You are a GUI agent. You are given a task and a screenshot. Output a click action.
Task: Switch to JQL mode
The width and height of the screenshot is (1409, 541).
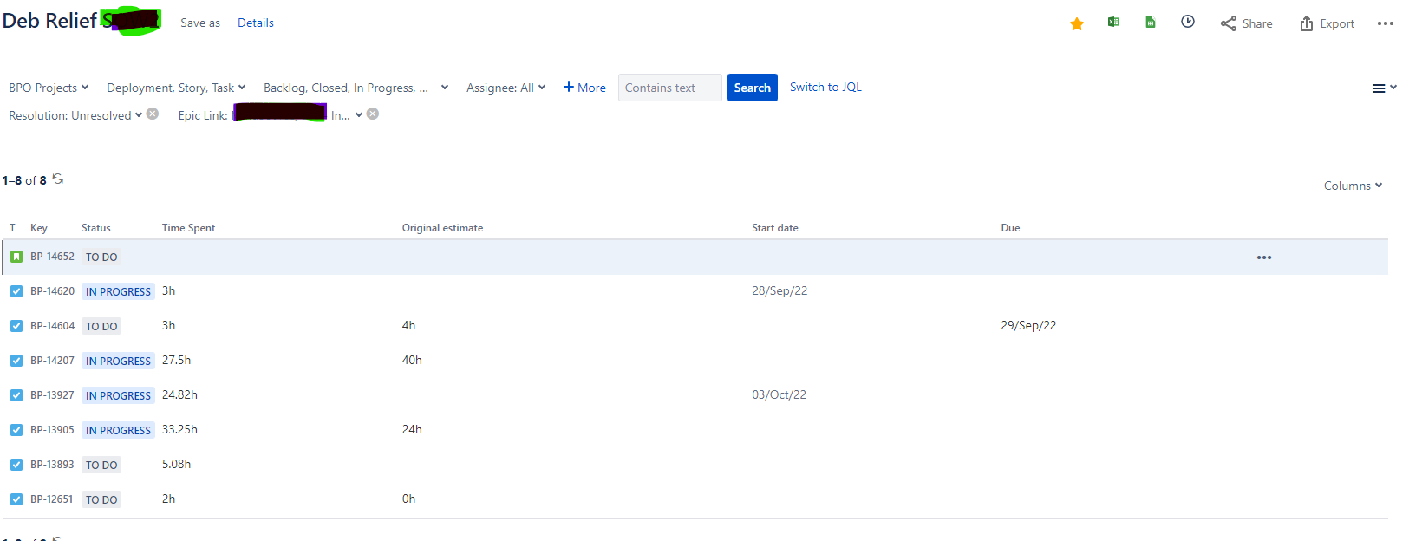tap(825, 87)
